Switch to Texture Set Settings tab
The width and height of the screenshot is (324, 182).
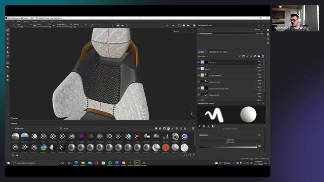[x=218, y=52]
